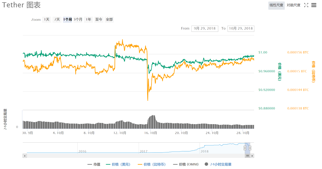Click the 0.000144 BTC axis label
The height and width of the screenshot is (169, 322).
[298, 90]
